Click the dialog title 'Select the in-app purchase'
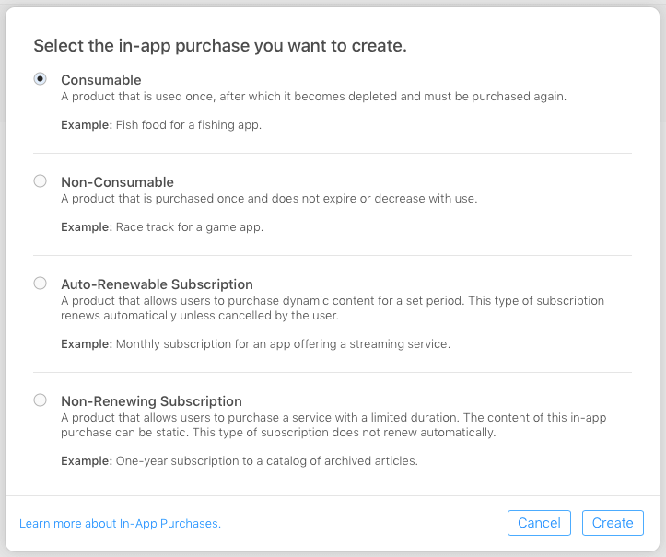The image size is (666, 557). [220, 45]
